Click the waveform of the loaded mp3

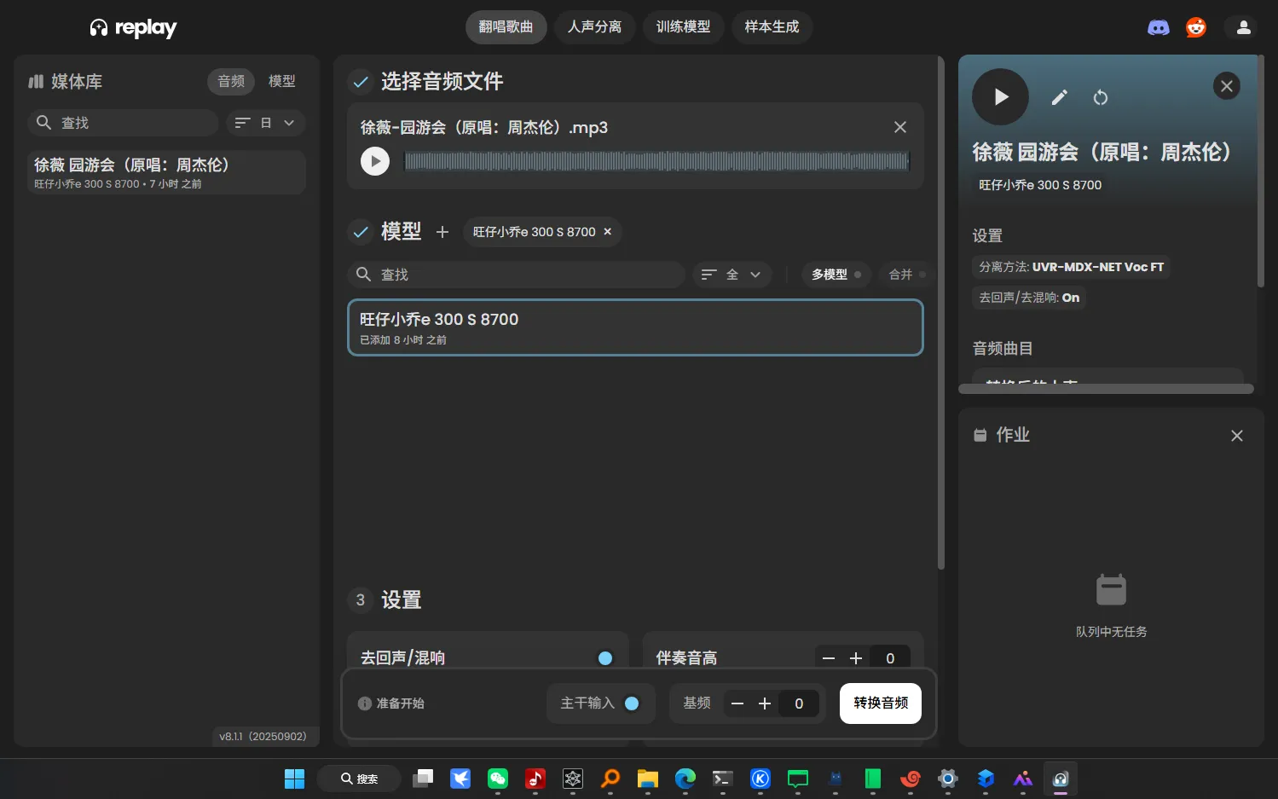pos(656,160)
